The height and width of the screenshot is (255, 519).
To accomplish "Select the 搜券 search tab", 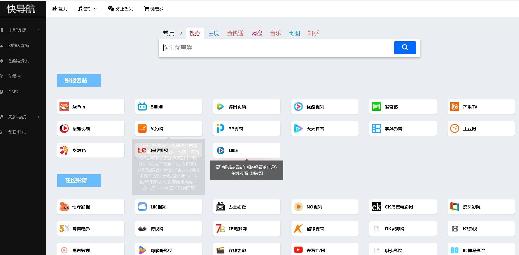I will click(195, 33).
